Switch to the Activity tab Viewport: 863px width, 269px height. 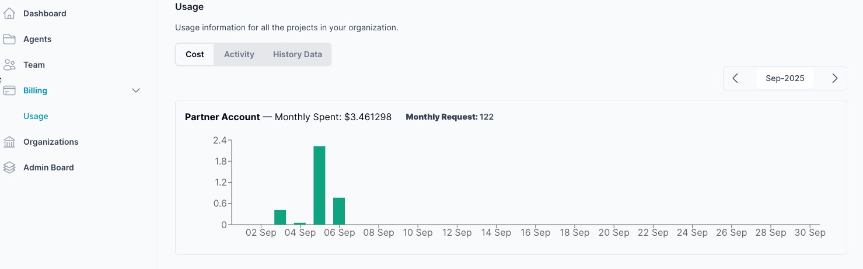click(x=239, y=54)
